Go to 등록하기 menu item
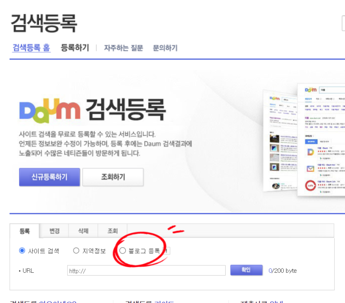Viewport: 345px width, 303px height. pyautogui.click(x=75, y=47)
